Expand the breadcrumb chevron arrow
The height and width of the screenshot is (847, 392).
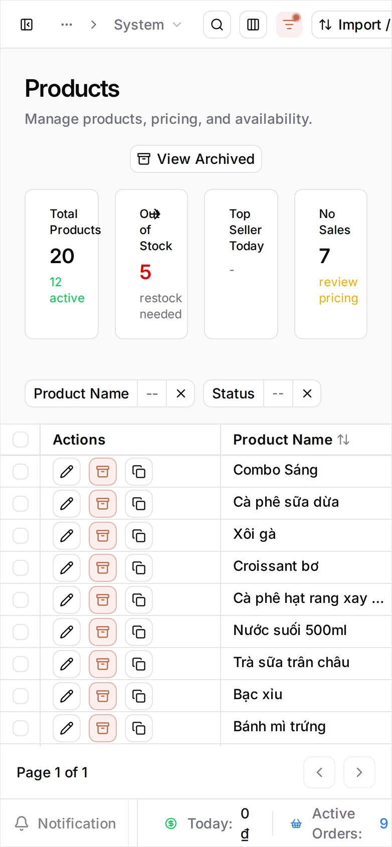tap(93, 25)
